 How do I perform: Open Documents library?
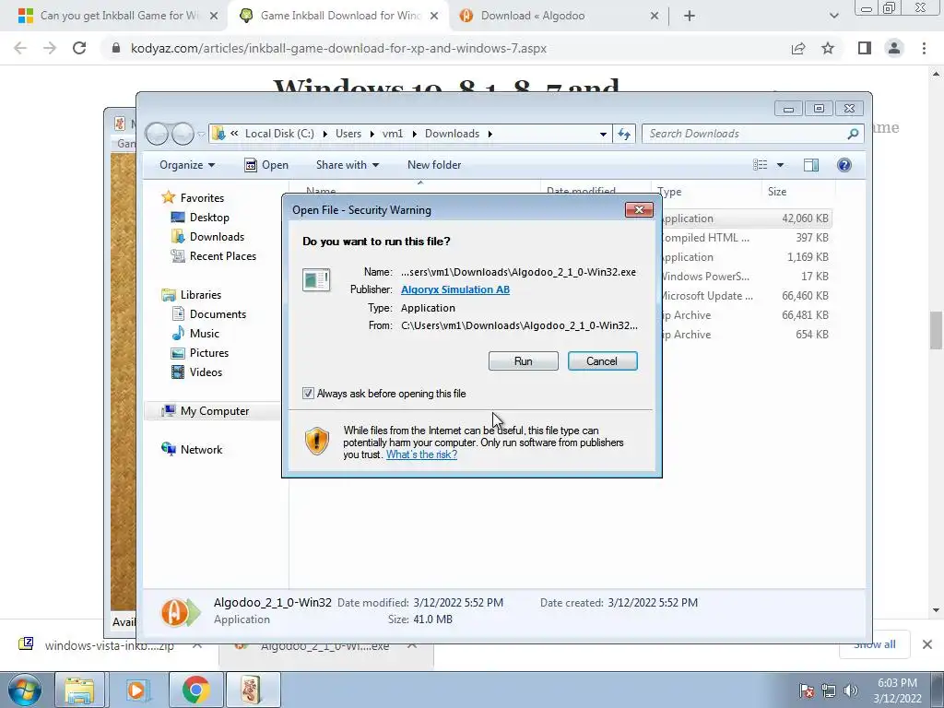(218, 314)
